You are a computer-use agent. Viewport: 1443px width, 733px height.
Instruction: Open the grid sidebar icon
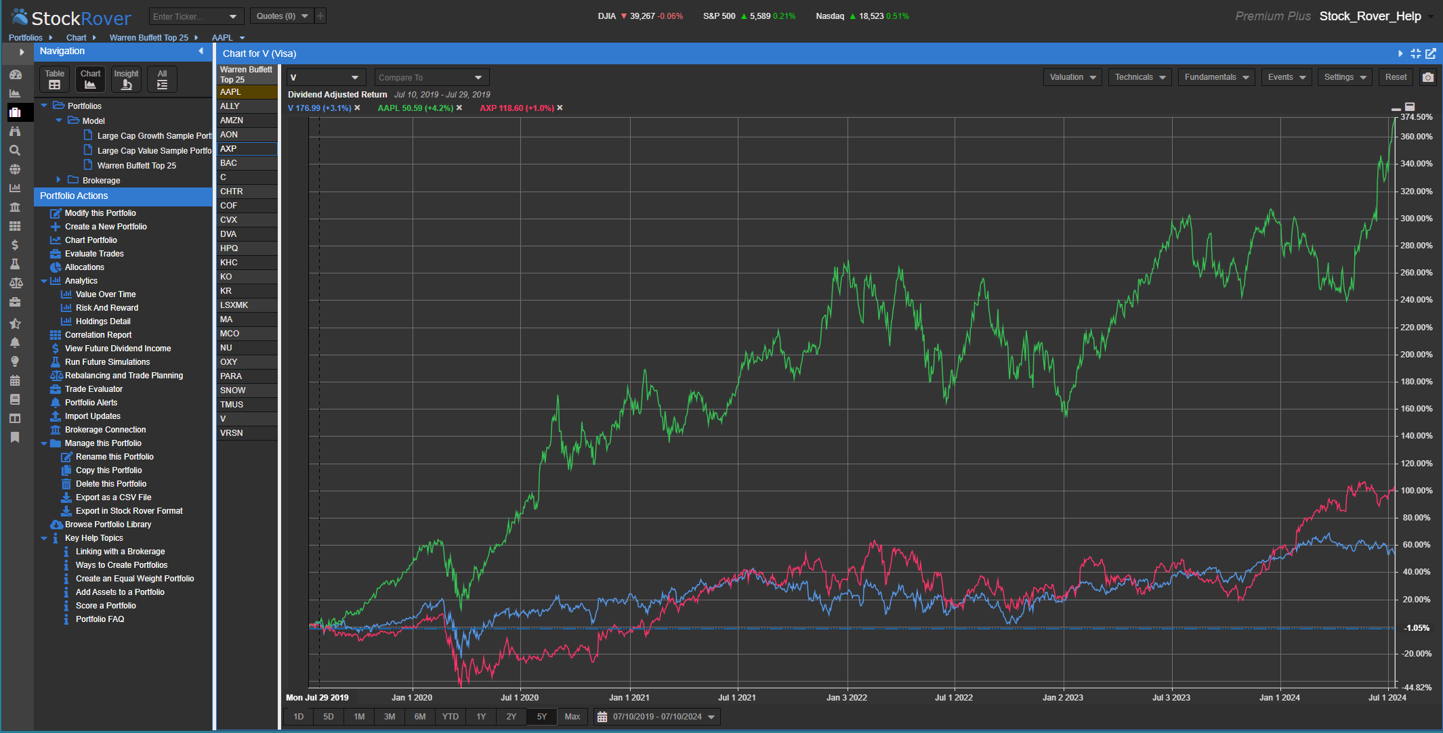[x=15, y=226]
